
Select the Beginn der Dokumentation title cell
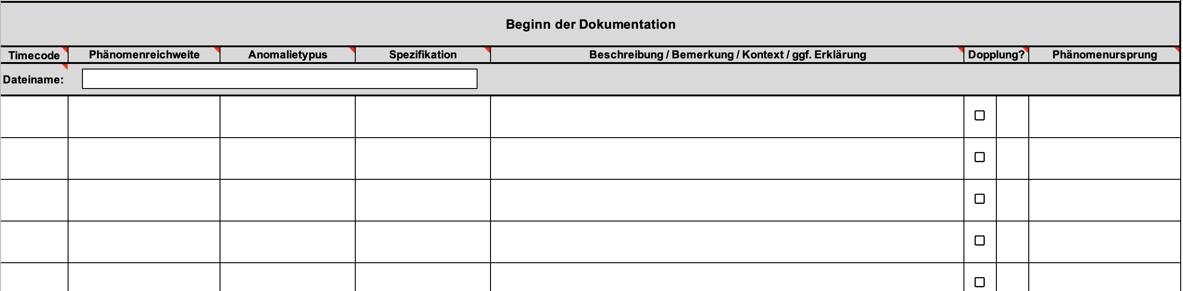coord(591,24)
